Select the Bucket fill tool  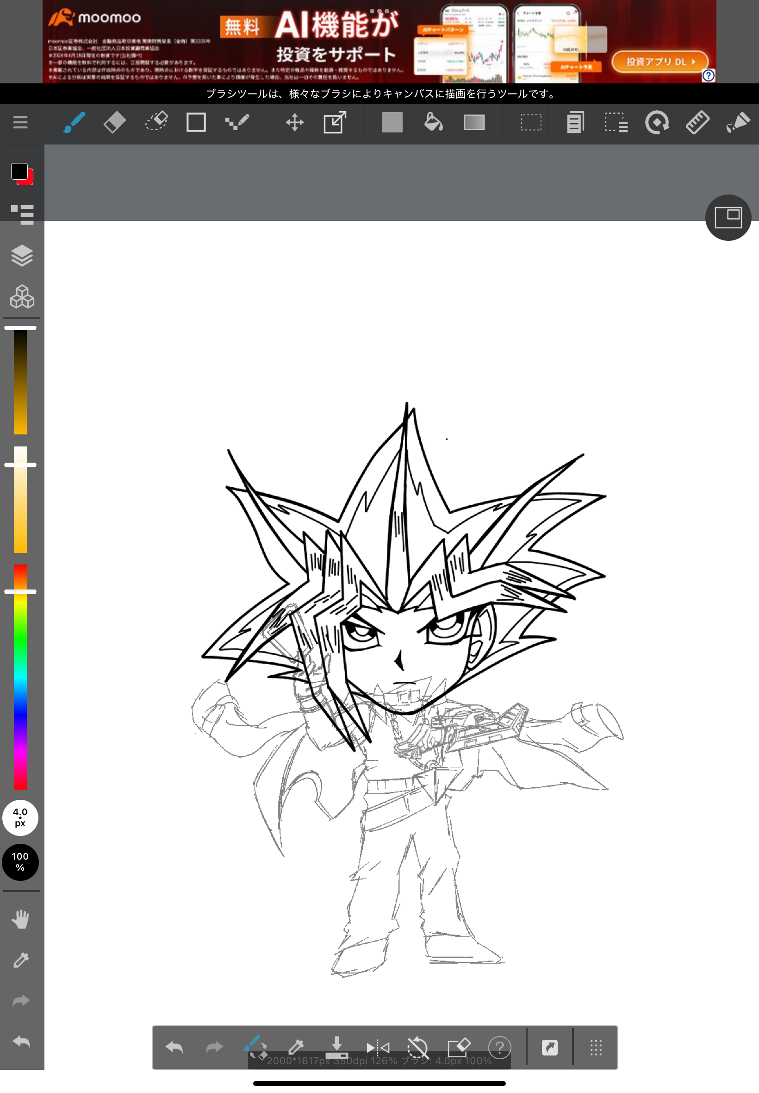click(x=433, y=122)
